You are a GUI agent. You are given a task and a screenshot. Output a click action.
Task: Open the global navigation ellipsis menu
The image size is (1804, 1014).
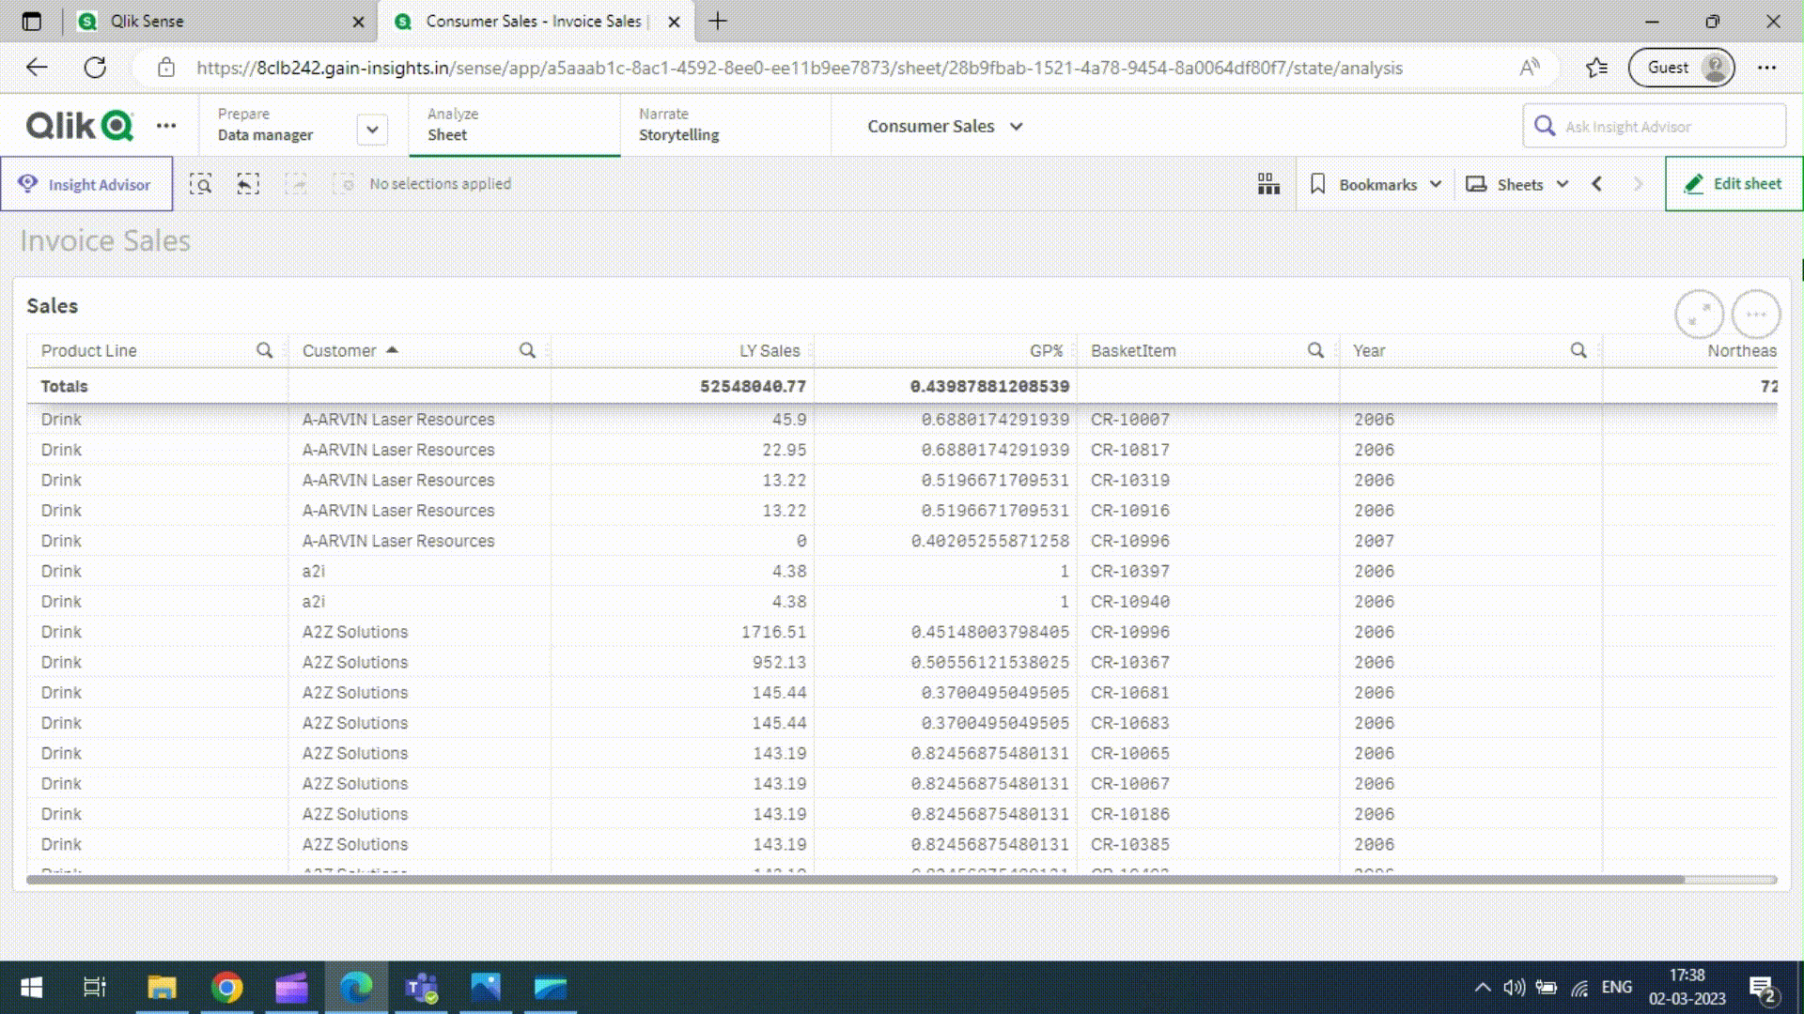pyautogui.click(x=166, y=126)
